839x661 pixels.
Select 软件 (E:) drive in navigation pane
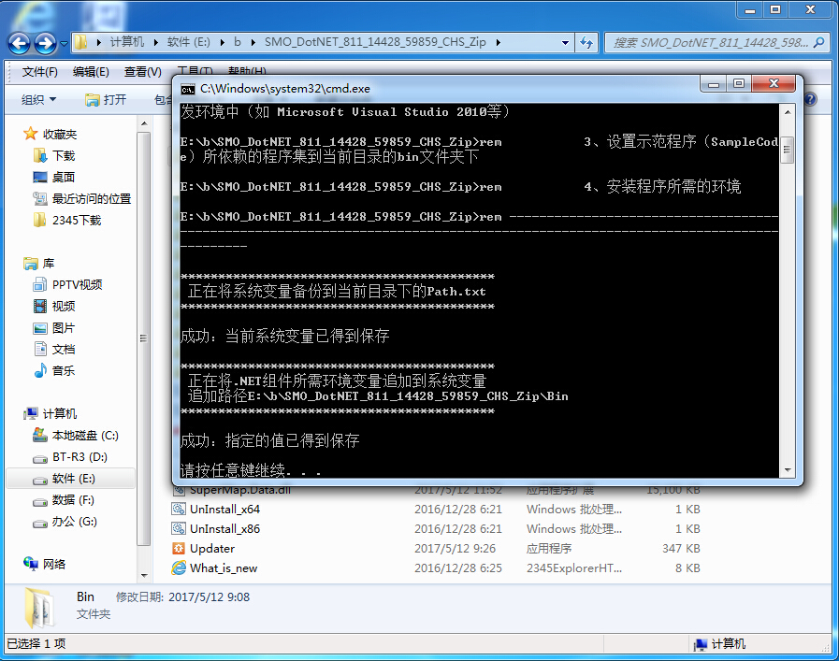71,478
